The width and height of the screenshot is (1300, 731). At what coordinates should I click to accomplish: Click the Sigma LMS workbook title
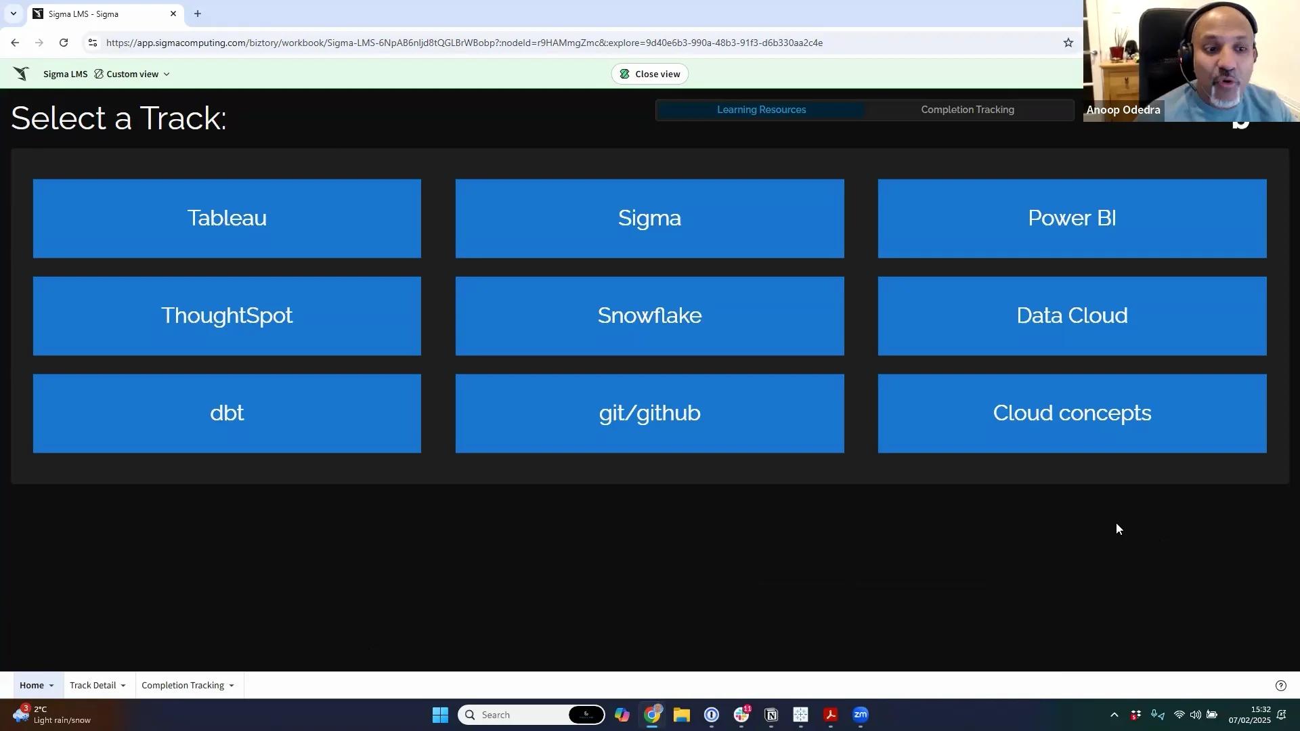(65, 74)
